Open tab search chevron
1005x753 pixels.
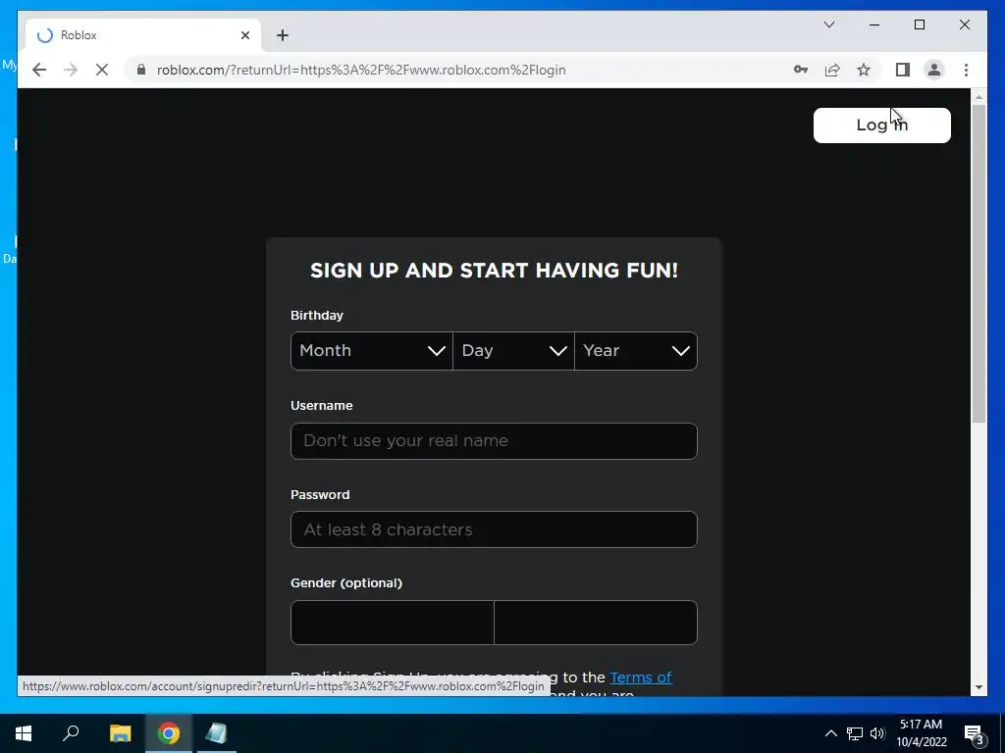point(829,25)
